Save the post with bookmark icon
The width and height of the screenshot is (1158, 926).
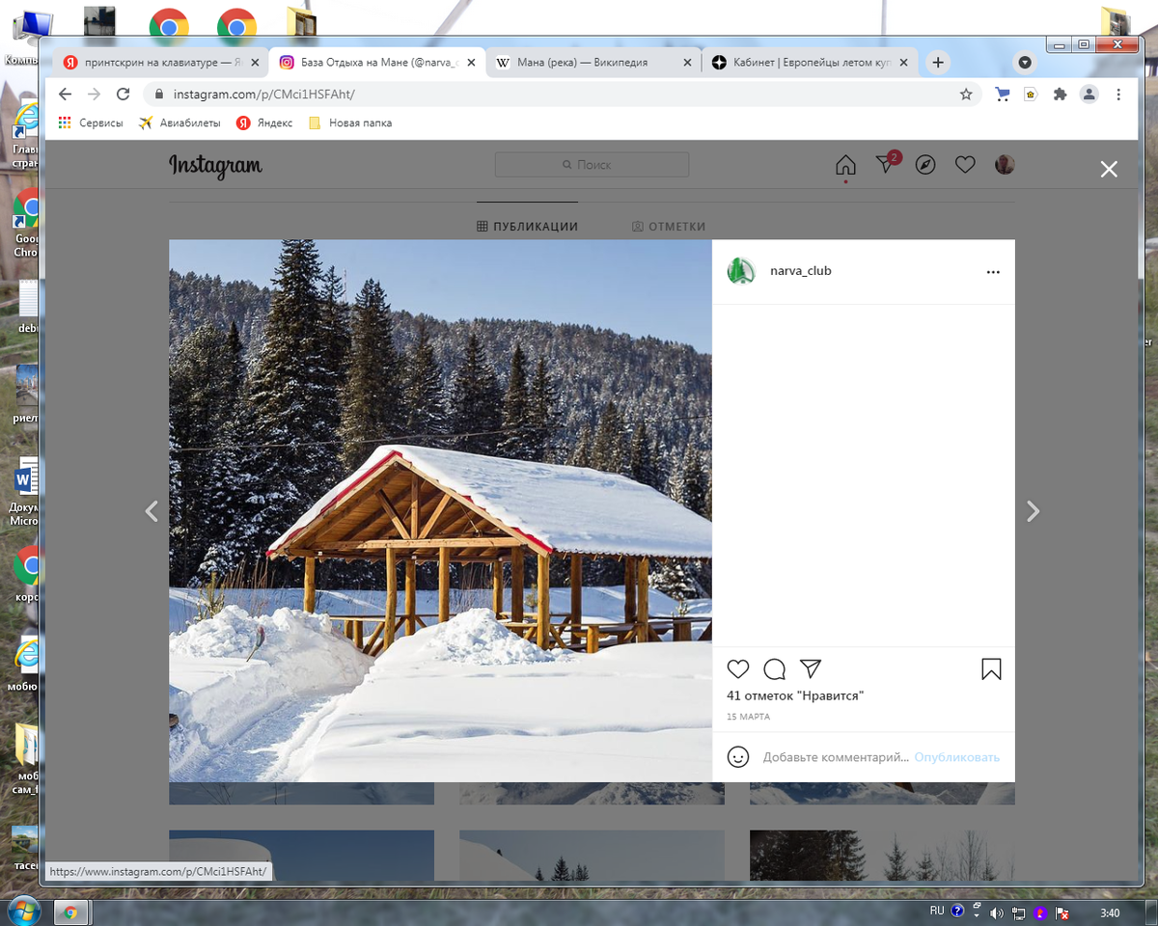pos(991,669)
